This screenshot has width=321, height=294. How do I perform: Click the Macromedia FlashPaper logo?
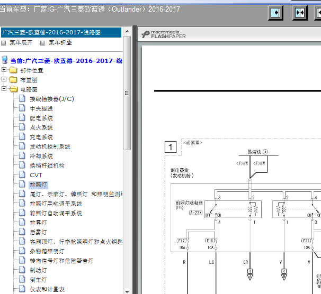161,34
